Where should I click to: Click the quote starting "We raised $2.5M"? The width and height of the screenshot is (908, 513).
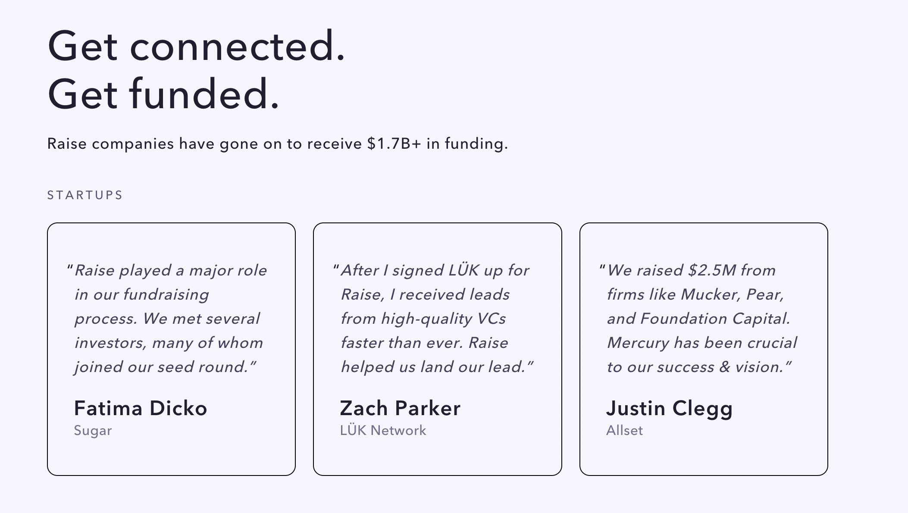698,319
